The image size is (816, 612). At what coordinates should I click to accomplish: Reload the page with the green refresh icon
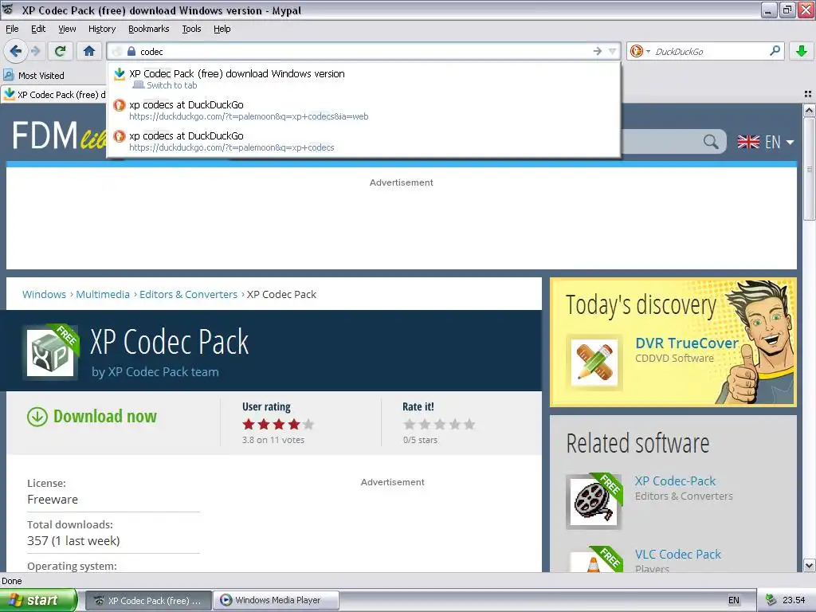pos(61,51)
